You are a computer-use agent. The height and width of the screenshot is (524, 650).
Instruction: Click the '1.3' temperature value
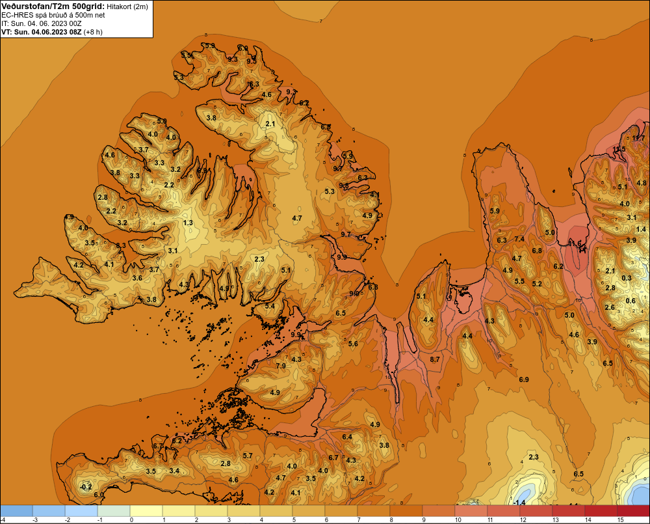tap(188, 223)
